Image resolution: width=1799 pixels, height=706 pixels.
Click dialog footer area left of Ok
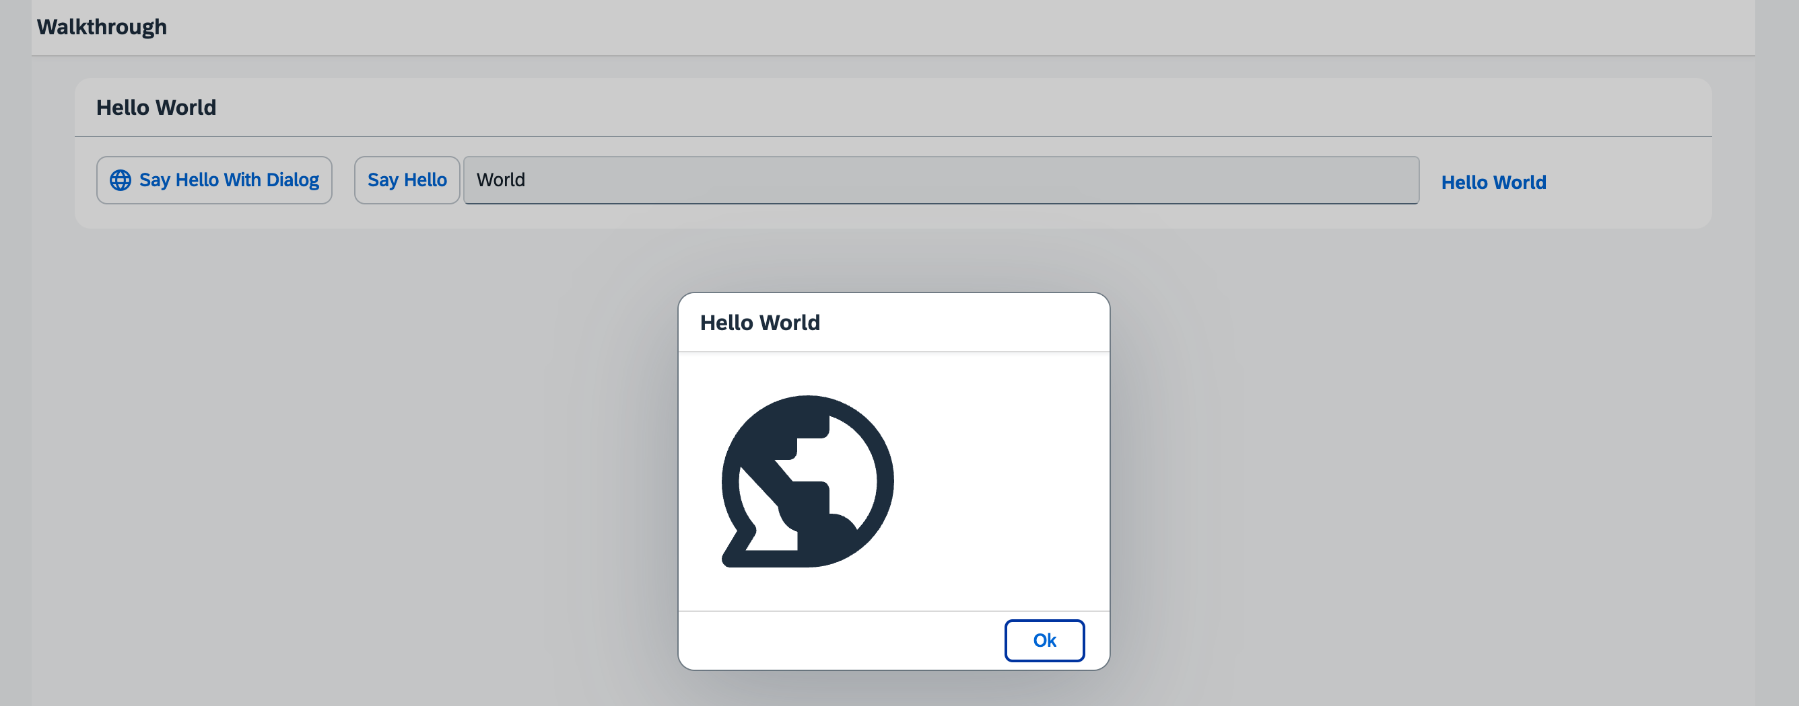838,639
